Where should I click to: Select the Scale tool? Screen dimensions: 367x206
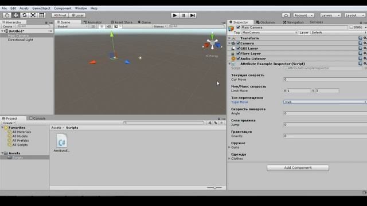coord(33,15)
